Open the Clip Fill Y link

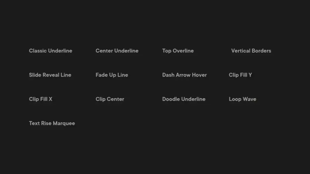240,75
